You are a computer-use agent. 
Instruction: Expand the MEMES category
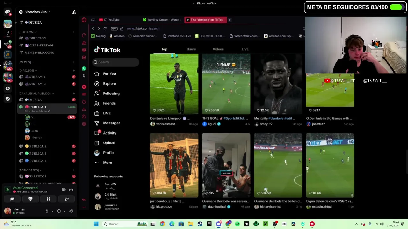point(26,62)
